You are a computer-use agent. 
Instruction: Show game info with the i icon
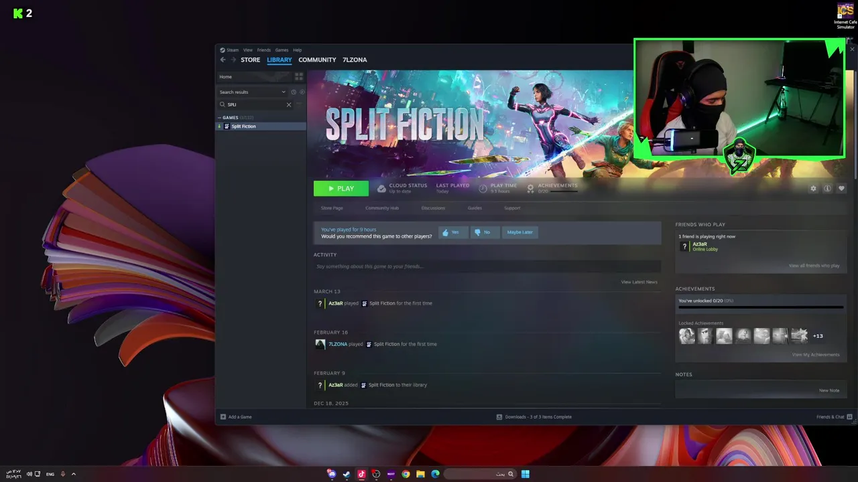point(827,189)
